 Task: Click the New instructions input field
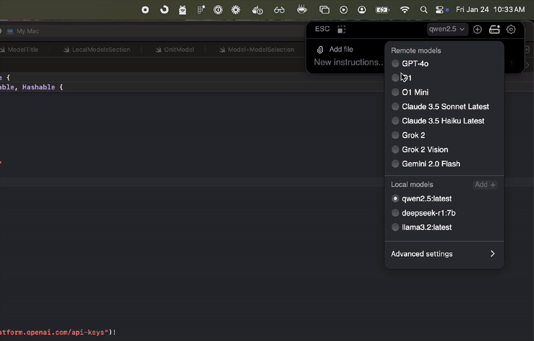348,63
